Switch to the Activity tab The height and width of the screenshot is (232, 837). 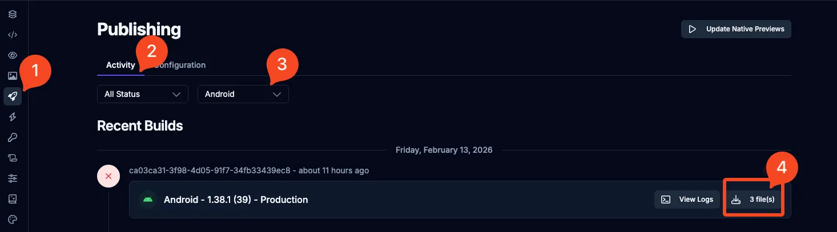point(120,65)
